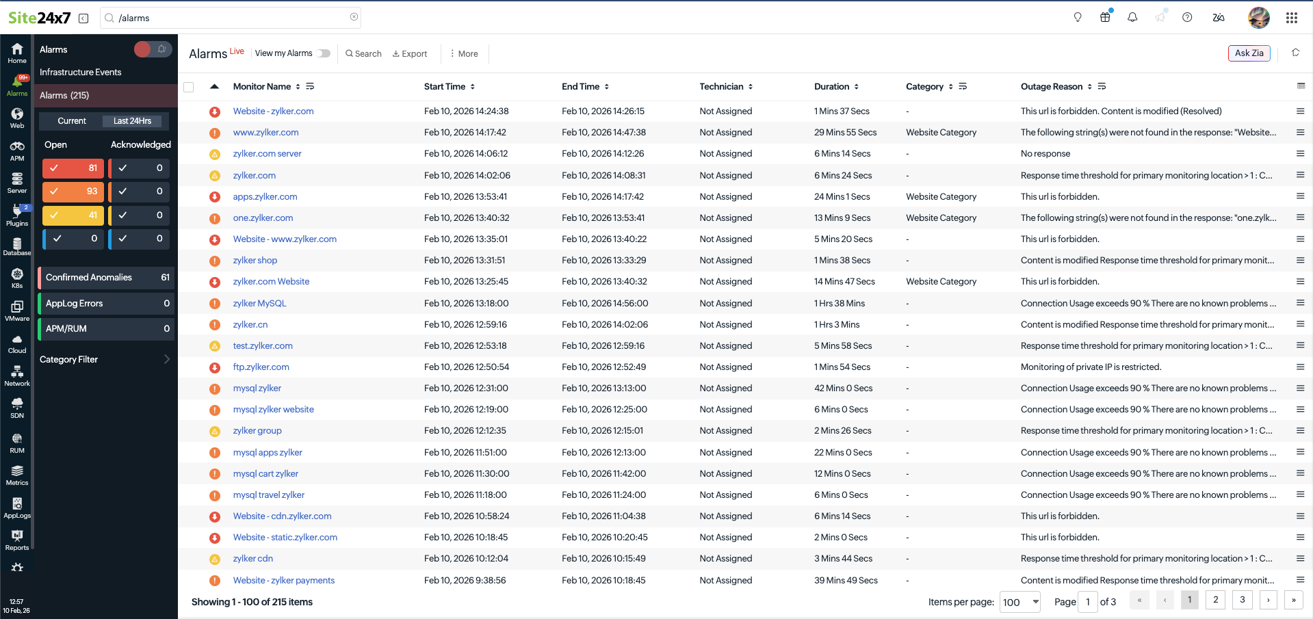Check the select-all alarms checkbox
Viewport: 1313px width, 619px height.
189,87
